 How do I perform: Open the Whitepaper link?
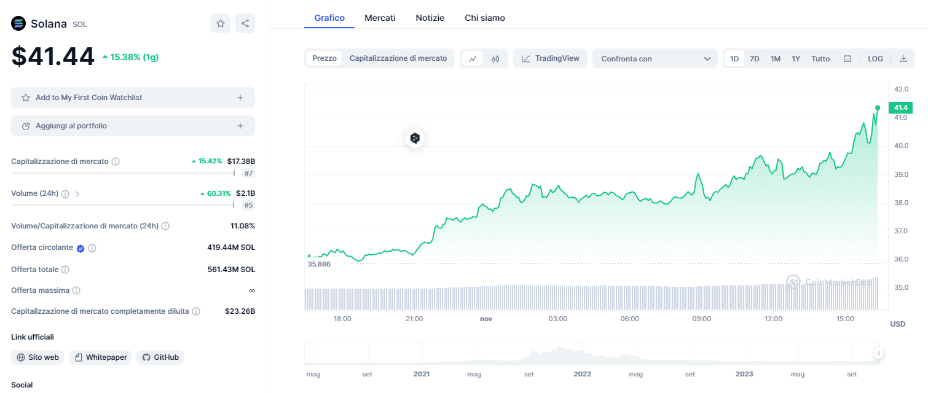pos(100,357)
